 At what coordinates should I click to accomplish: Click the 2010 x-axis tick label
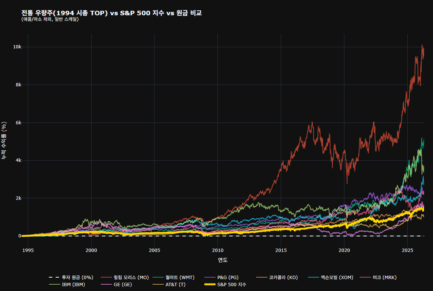coord(217,250)
